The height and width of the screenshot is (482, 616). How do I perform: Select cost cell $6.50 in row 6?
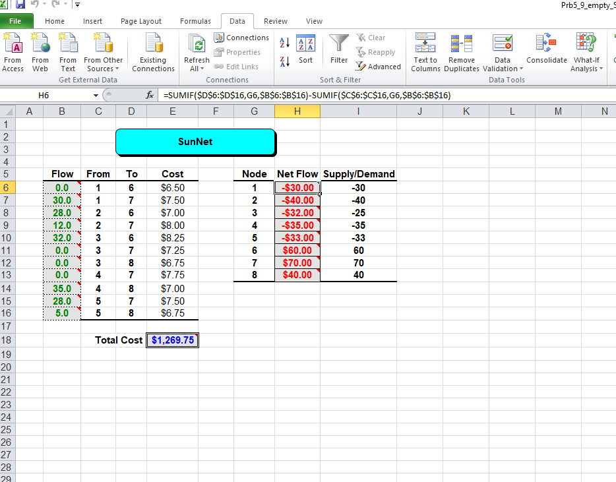point(172,188)
